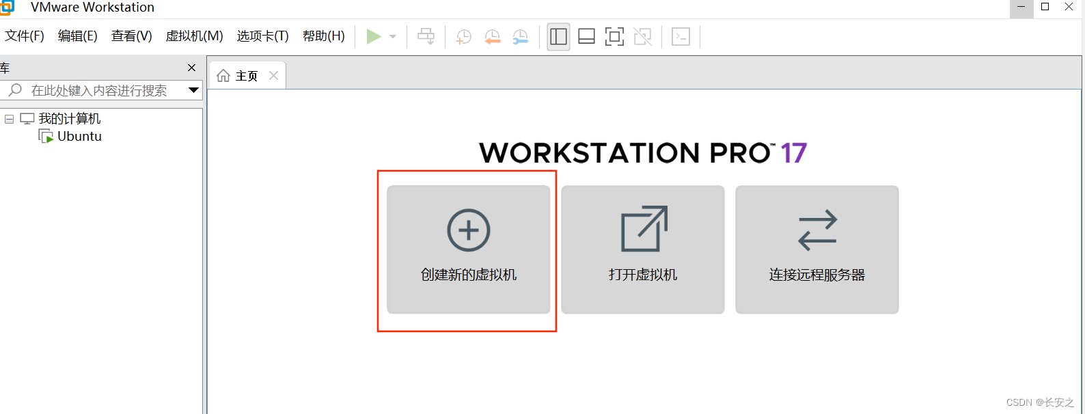This screenshot has height=414, width=1085.
Task: Select the Ubuntu virtual machine
Action: click(x=79, y=136)
